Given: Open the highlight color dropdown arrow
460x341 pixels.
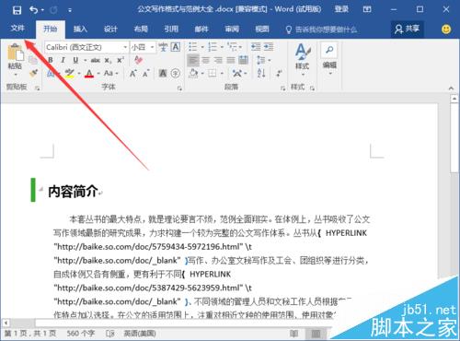Looking at the screenshot, I should pyautogui.click(x=79, y=74).
